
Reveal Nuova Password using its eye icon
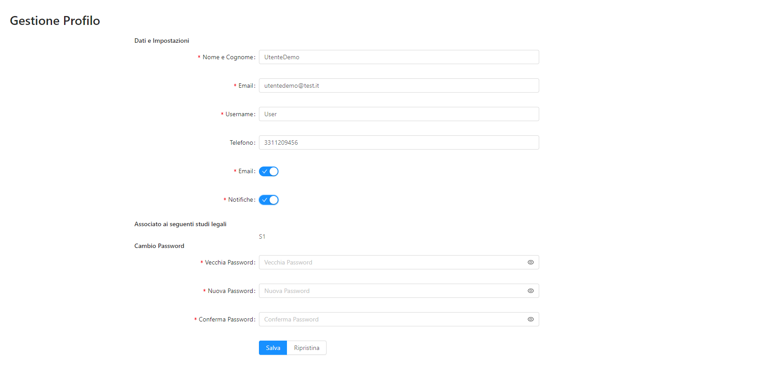tap(530, 291)
